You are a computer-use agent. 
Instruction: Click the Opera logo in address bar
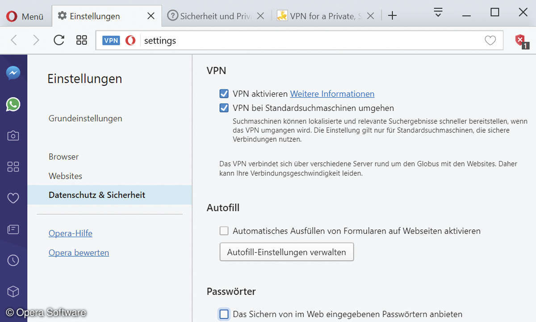point(130,40)
